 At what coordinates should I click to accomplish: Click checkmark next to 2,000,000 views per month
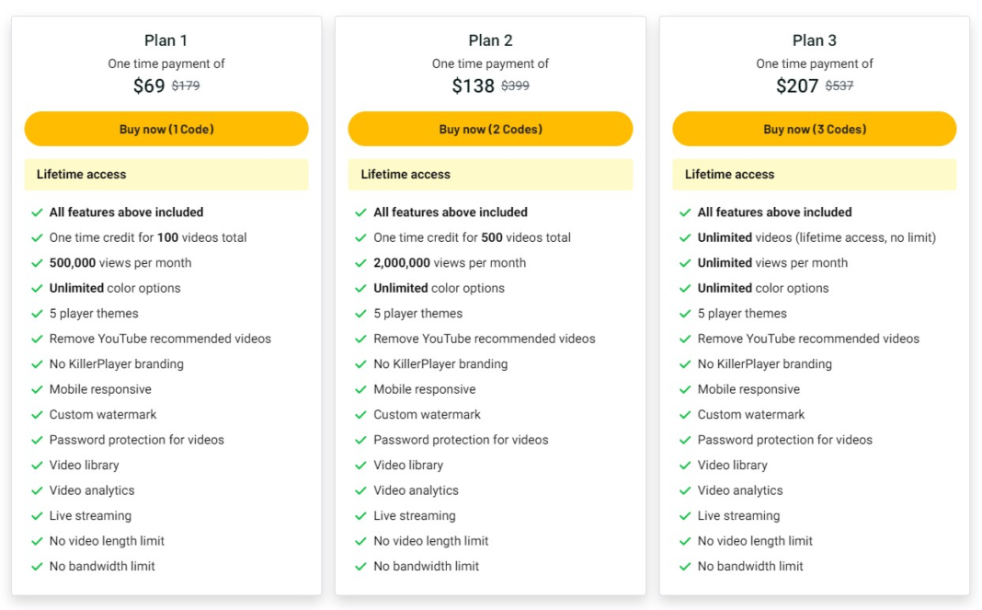coord(361,263)
